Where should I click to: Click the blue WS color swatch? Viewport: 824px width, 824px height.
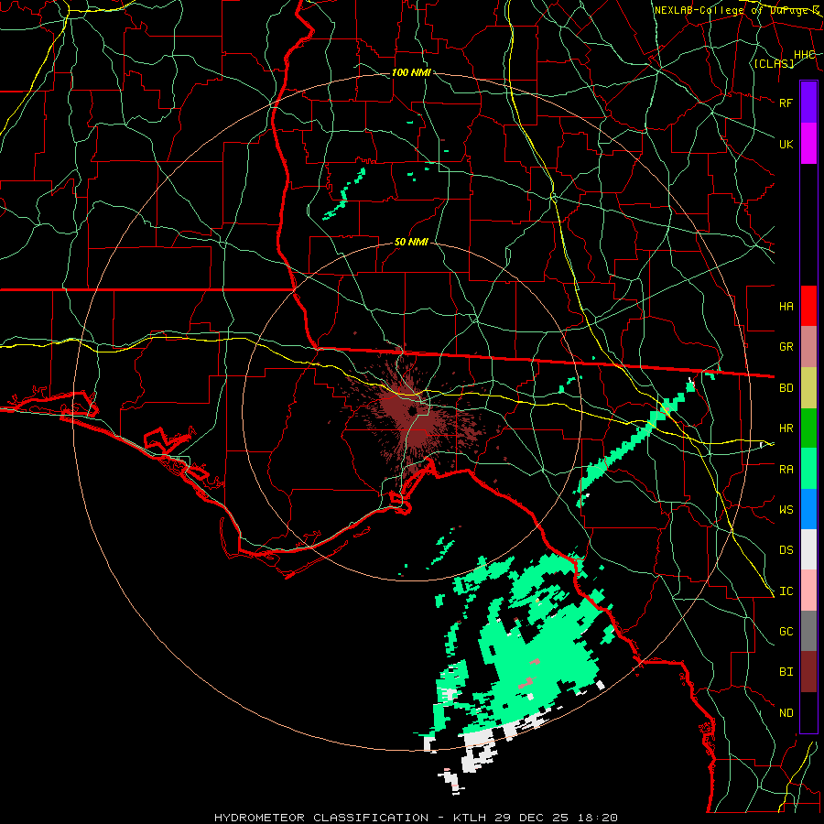point(808,509)
